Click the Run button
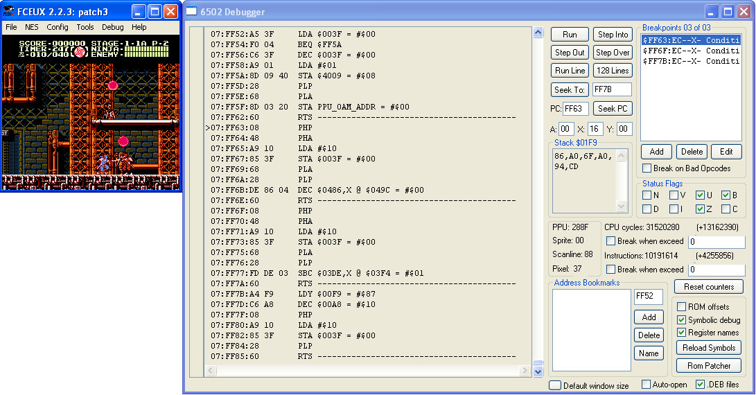This screenshot has height=395, width=756. point(570,34)
